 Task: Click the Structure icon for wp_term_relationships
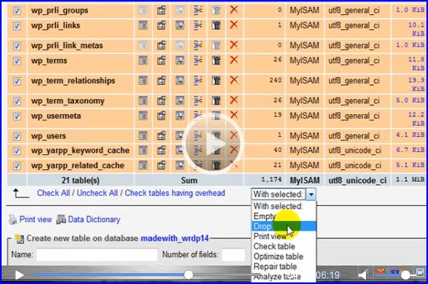coord(161,80)
